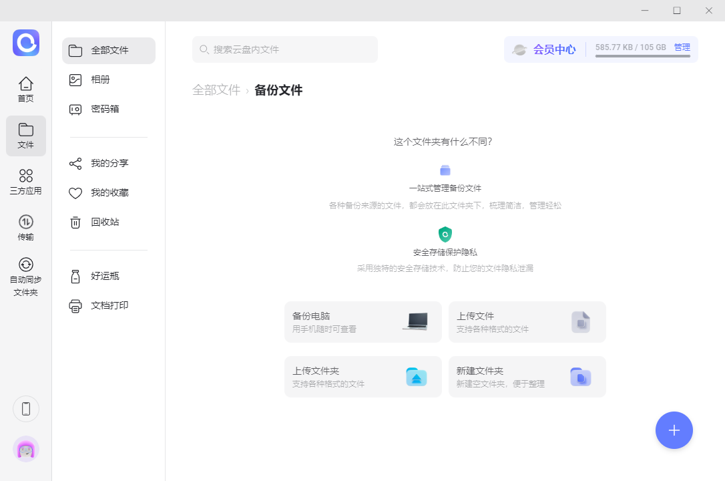Screen dimensions: 725x481
Task: Click the 备份电脑 backup computer card
Action: tap(362, 322)
